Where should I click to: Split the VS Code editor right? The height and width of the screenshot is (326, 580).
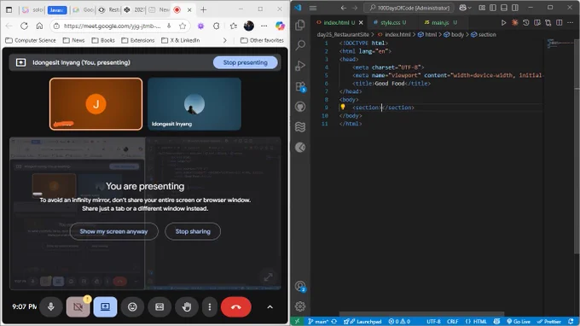559,23
